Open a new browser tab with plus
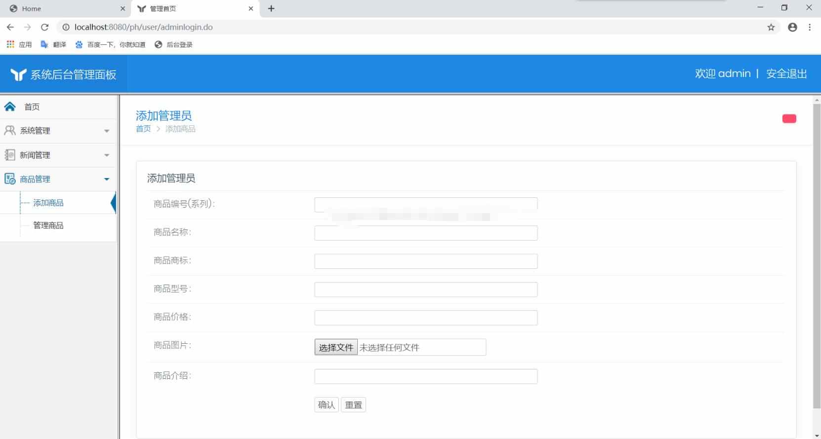 coord(271,8)
